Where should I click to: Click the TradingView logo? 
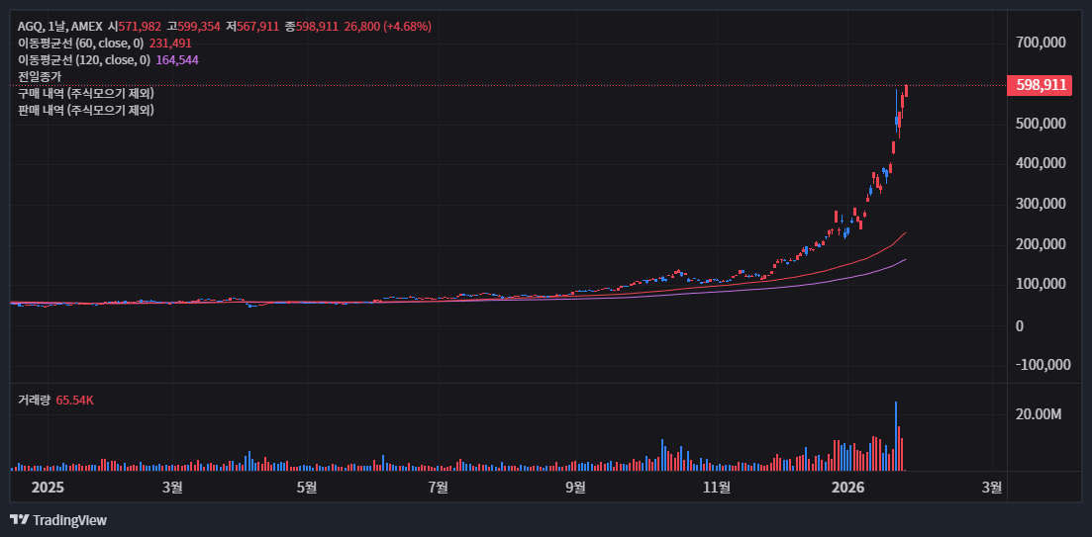click(x=57, y=520)
